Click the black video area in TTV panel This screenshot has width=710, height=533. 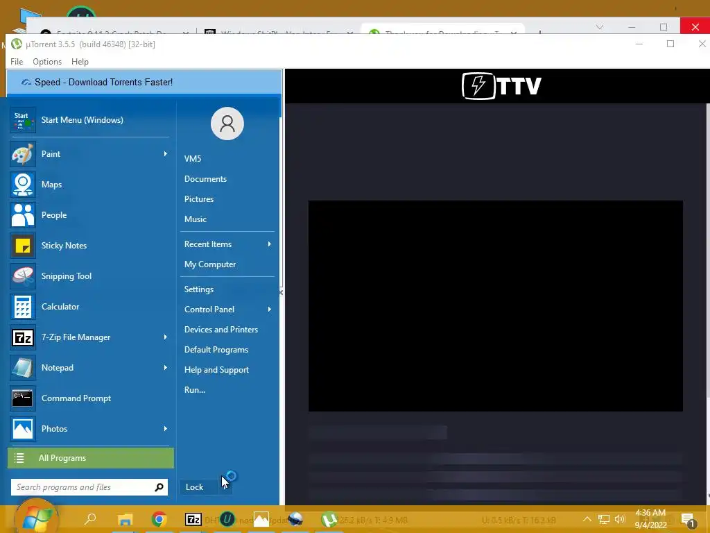click(495, 306)
